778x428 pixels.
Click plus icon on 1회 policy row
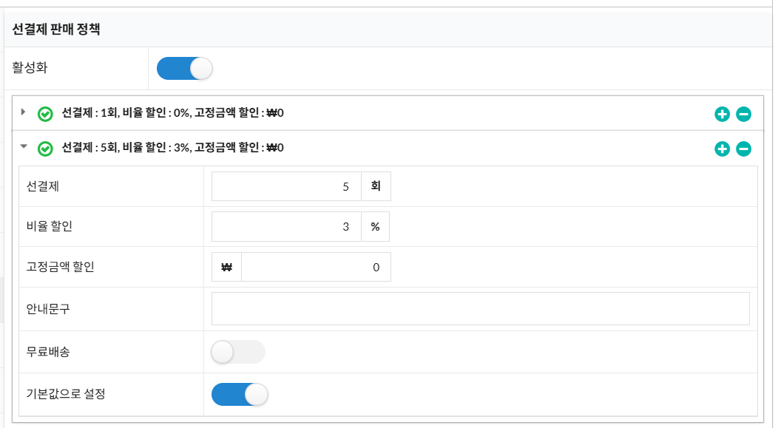tap(722, 114)
